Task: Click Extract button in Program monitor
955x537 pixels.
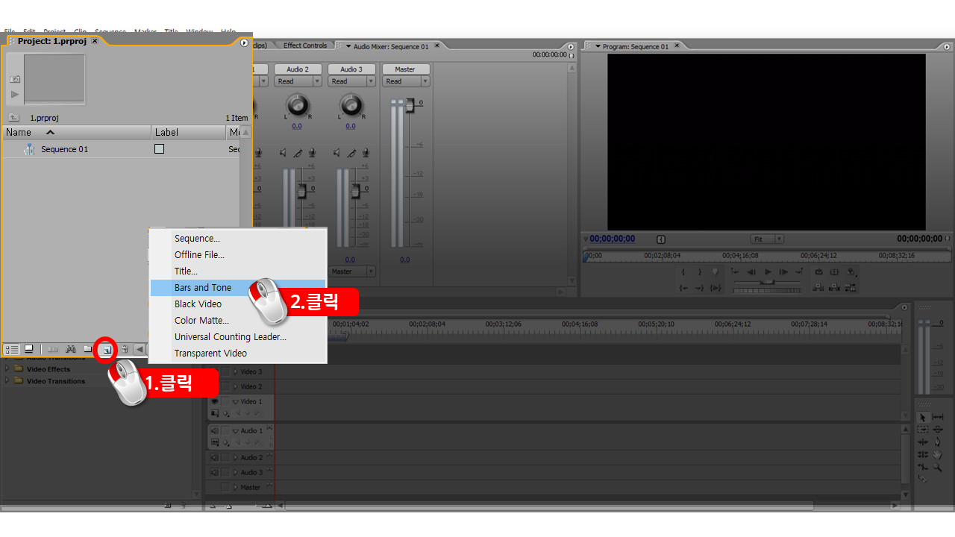Action: tap(834, 288)
